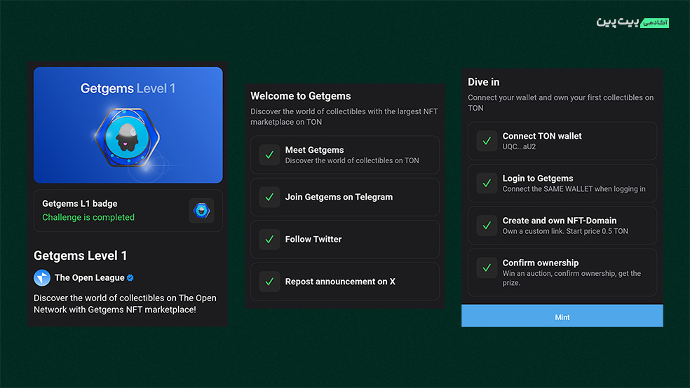690x388 pixels.
Task: Click 'Win an auction, confirm ownership' description
Action: [x=571, y=278]
